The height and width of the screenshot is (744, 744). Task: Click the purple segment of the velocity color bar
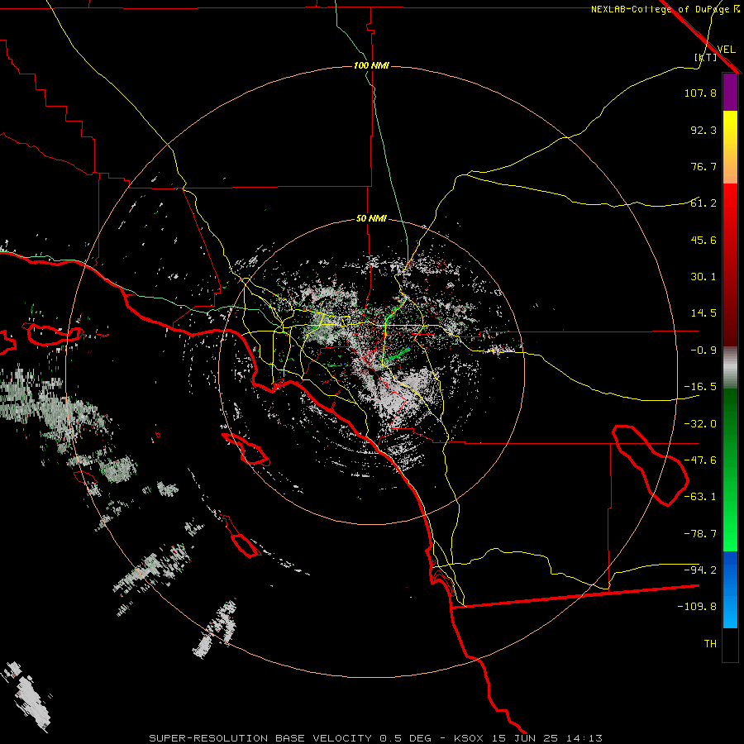pyautogui.click(x=730, y=92)
